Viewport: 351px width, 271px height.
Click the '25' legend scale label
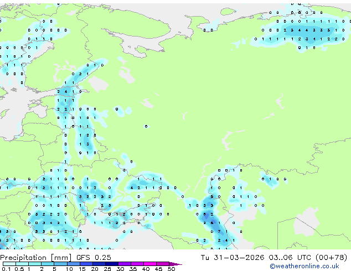[107, 269]
